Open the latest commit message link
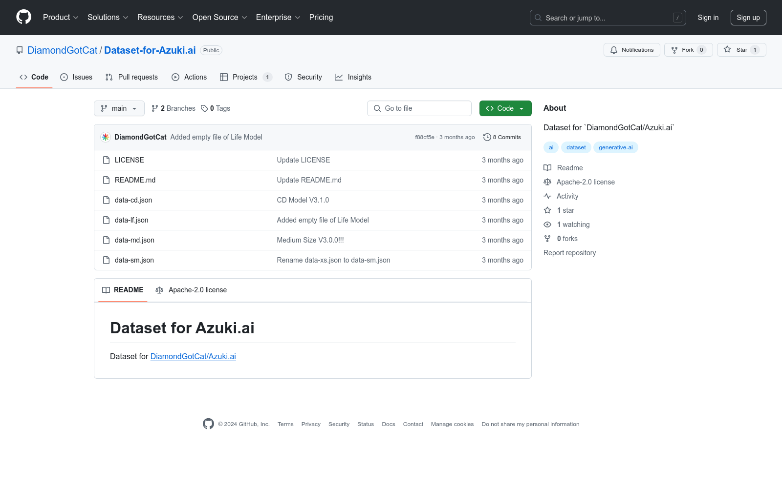The image size is (782, 488). [x=217, y=137]
